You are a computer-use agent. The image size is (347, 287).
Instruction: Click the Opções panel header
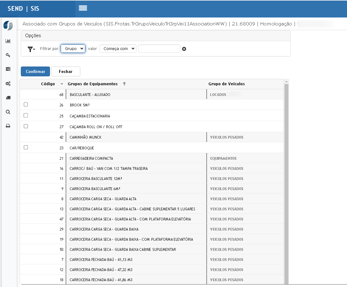[x=156, y=36]
